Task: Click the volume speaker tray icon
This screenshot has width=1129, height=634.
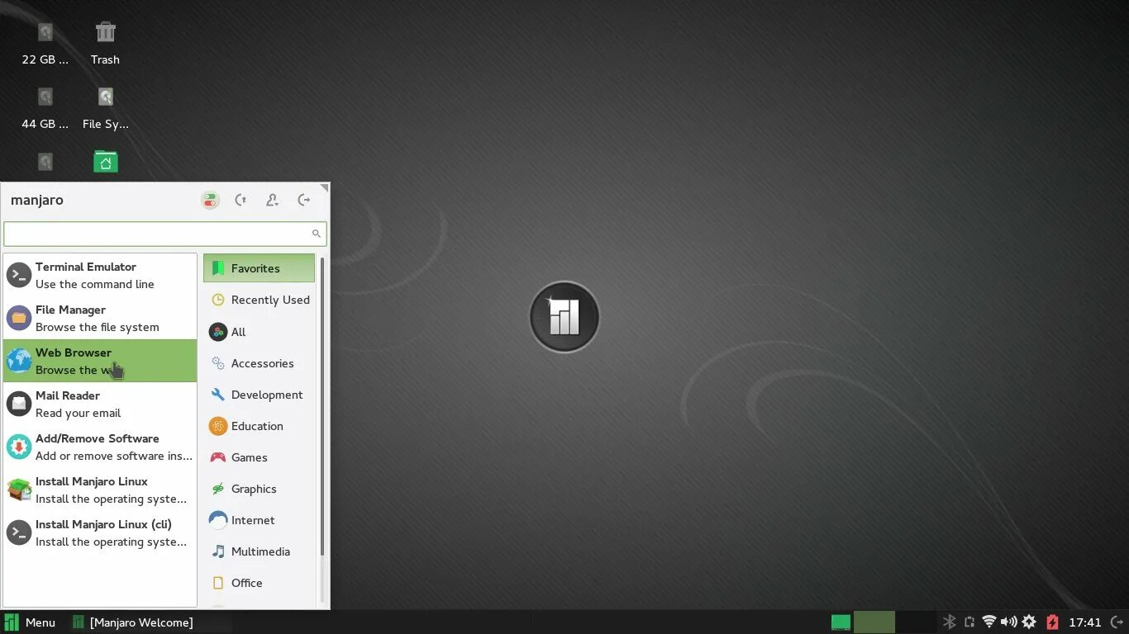Action: 1009,622
